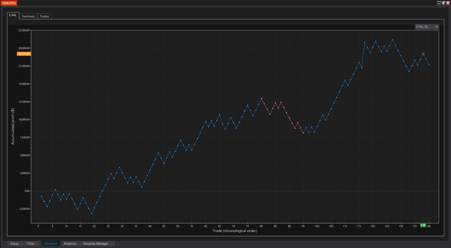Click the green 138 x-axis marker

coord(423,225)
